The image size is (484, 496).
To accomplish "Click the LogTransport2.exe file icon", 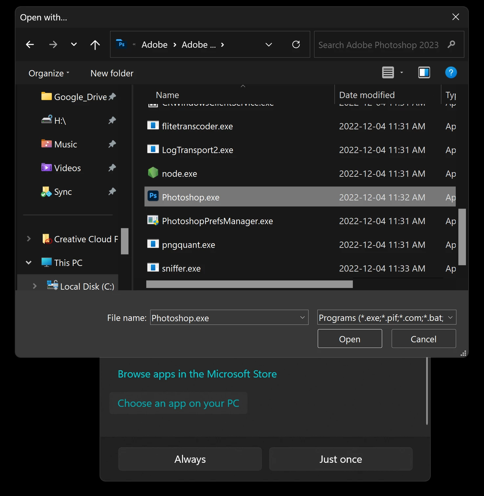I will click(x=153, y=149).
